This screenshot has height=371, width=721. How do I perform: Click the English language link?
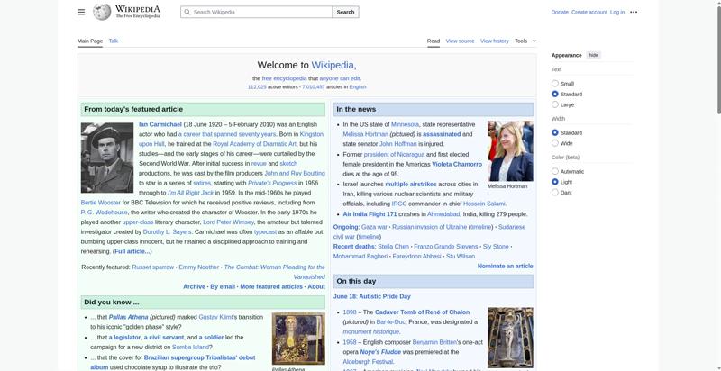(358, 86)
